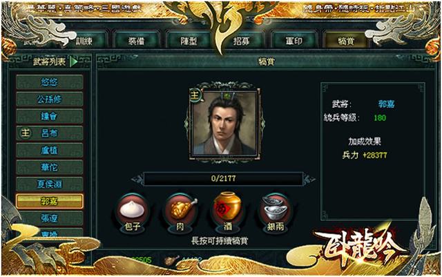Select general 悠悠 from the list
The image size is (442, 277).
[x=49, y=82]
